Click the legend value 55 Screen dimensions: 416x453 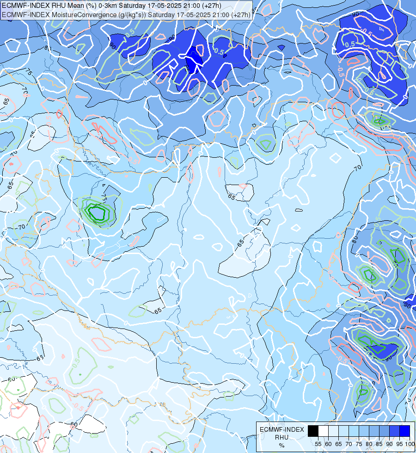point(318,444)
